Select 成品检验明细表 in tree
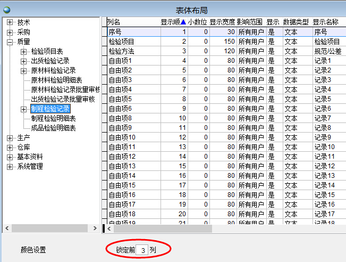The height and width of the screenshot is (262, 346). 53,128
